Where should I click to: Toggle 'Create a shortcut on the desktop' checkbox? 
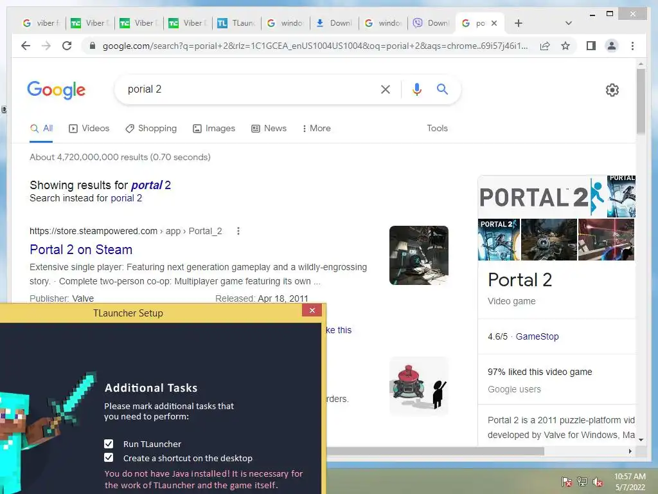tap(109, 458)
